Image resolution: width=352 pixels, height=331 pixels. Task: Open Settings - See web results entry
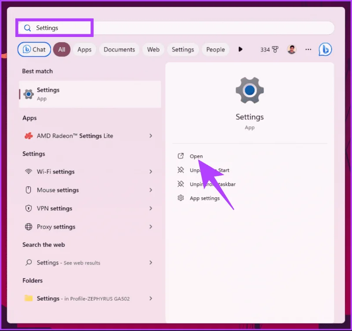click(90, 262)
